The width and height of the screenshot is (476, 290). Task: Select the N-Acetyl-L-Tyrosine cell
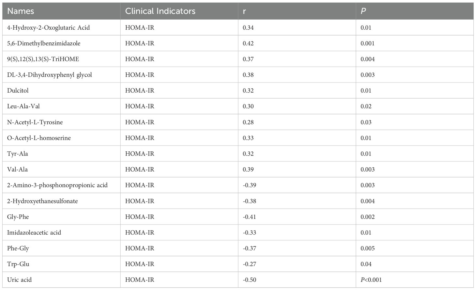pyautogui.click(x=35, y=122)
